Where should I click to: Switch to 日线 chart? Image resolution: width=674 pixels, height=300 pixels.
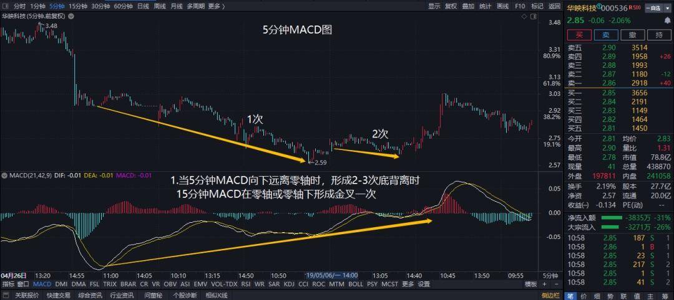143,6
